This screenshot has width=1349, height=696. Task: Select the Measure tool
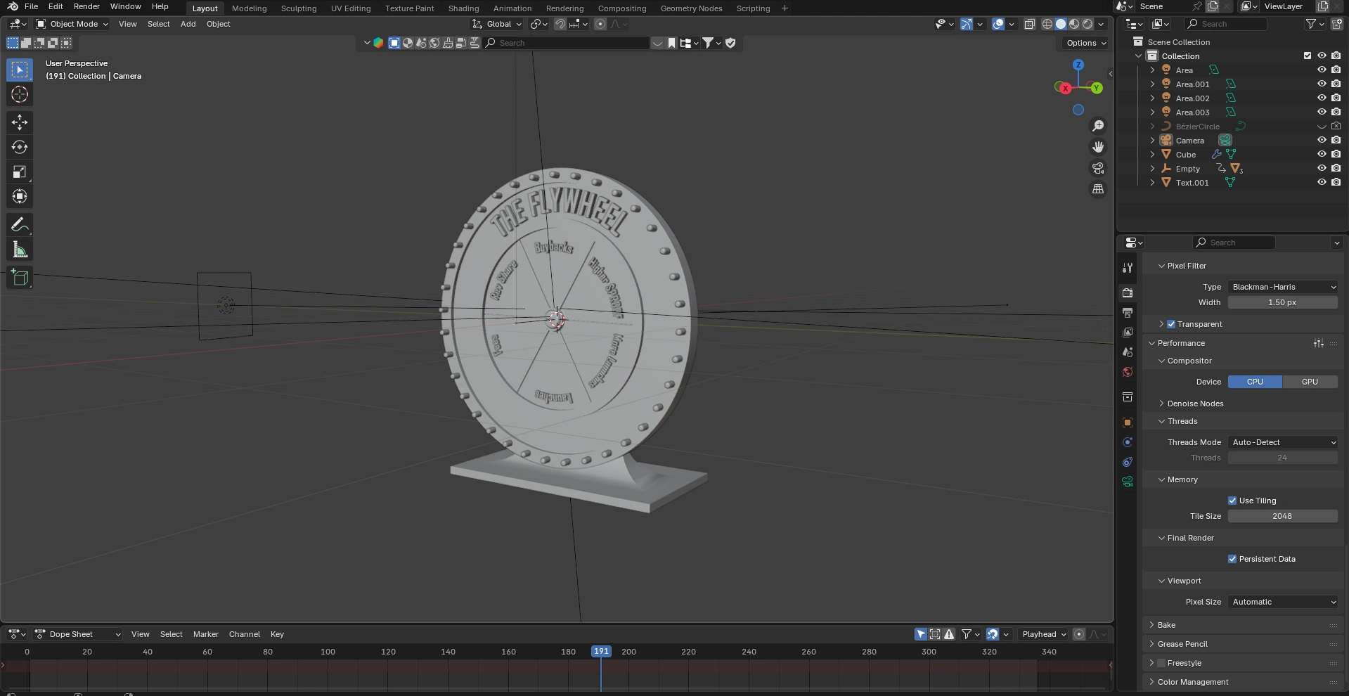pyautogui.click(x=20, y=250)
